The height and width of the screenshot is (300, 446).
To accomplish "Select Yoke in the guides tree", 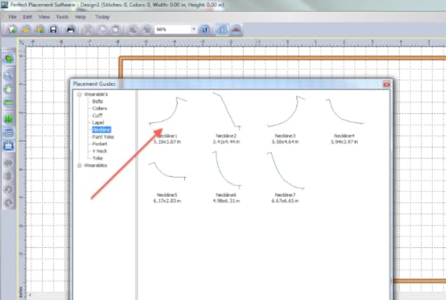I will click(x=97, y=158).
